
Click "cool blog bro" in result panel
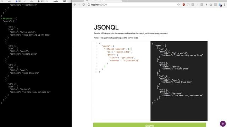[x=183, y=82]
